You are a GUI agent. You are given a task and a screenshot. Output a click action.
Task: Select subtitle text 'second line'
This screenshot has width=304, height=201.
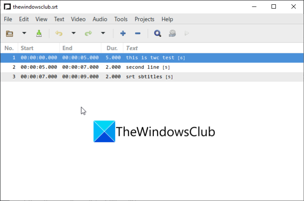142,67
